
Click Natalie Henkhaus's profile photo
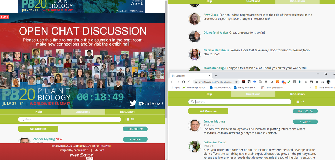tap(194, 54)
